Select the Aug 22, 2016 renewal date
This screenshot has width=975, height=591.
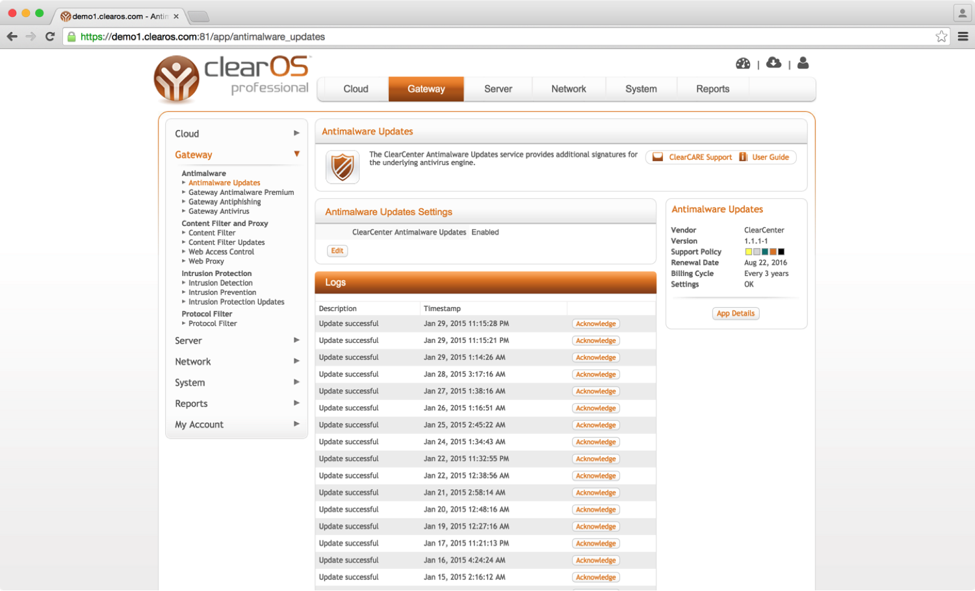(765, 263)
